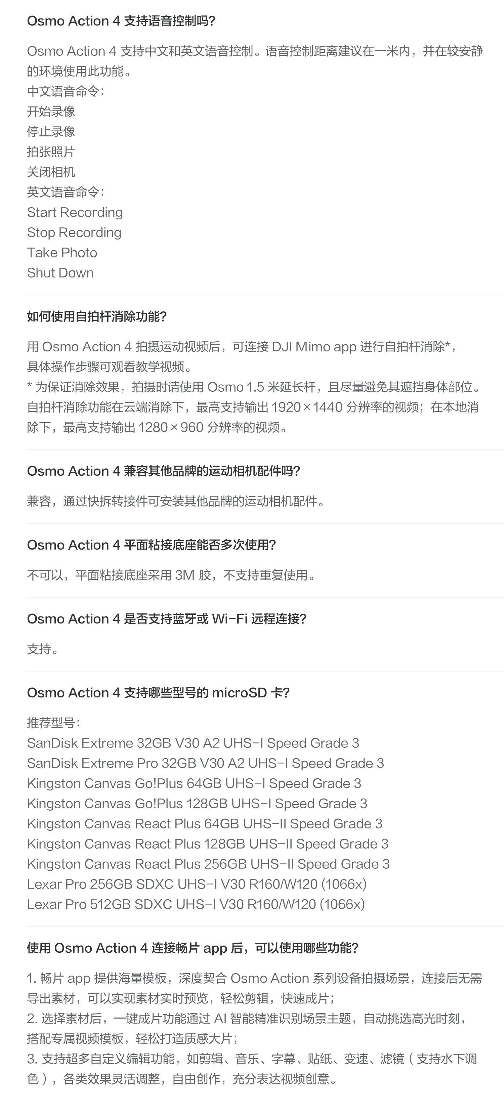Click the SanDisk Extreme Pro 32GB card line
The width and height of the screenshot is (504, 1118).
click(x=205, y=763)
